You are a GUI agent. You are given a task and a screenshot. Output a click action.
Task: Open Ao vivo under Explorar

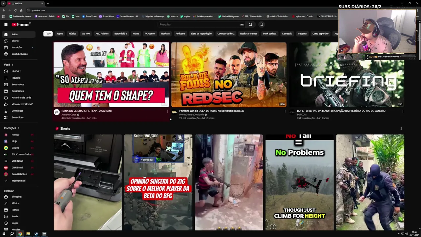19,216
